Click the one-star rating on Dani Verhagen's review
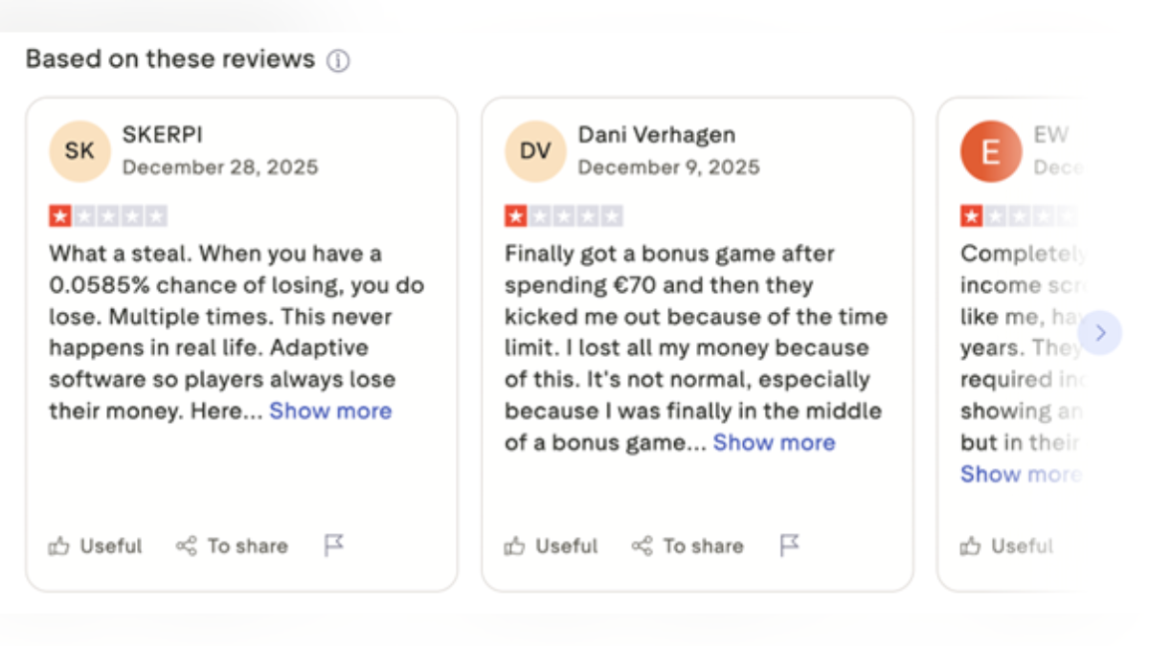 click(516, 216)
